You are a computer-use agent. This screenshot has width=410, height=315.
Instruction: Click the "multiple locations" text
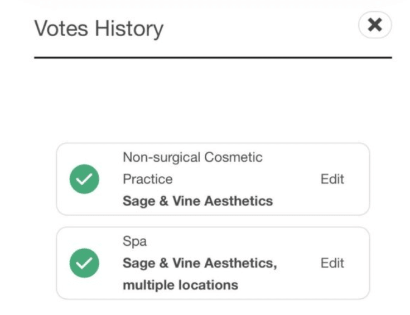coord(180,285)
